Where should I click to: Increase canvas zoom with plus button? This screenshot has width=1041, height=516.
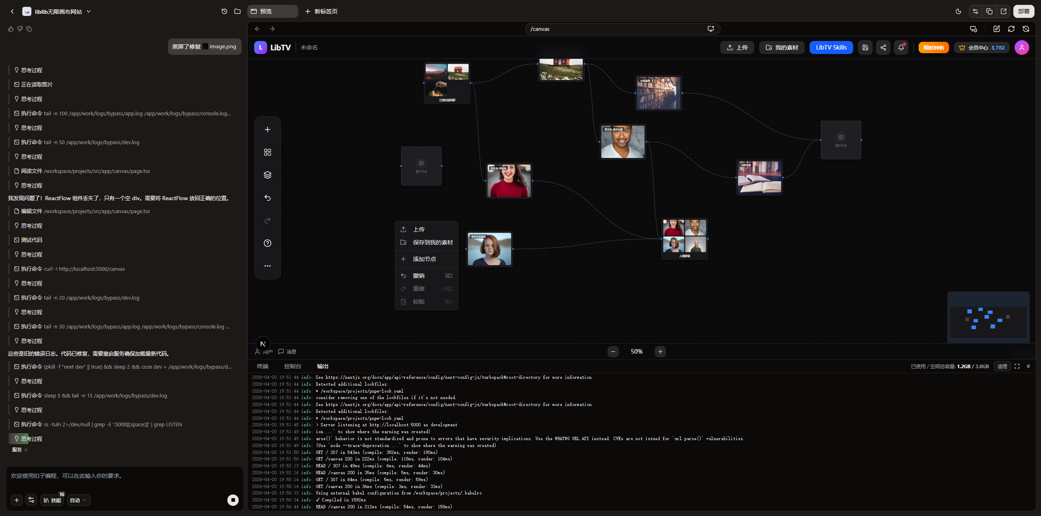pos(660,352)
